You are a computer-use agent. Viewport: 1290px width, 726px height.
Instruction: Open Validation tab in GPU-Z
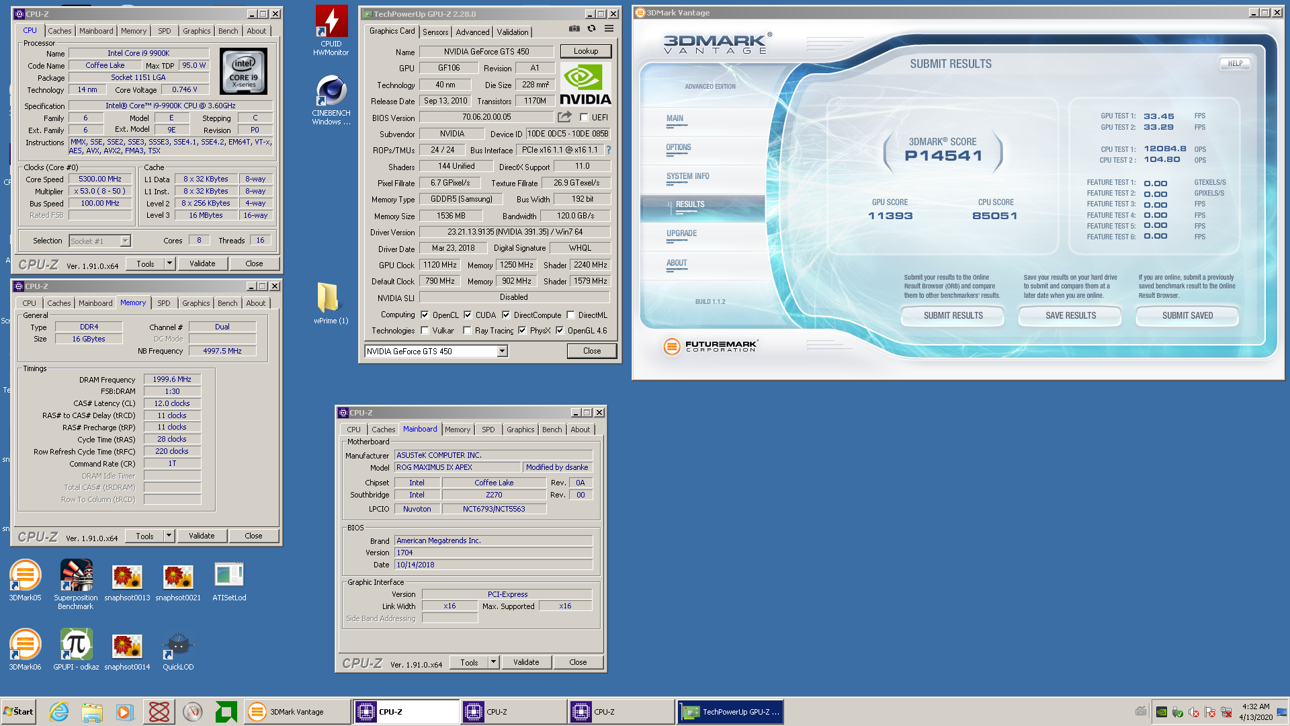512,32
